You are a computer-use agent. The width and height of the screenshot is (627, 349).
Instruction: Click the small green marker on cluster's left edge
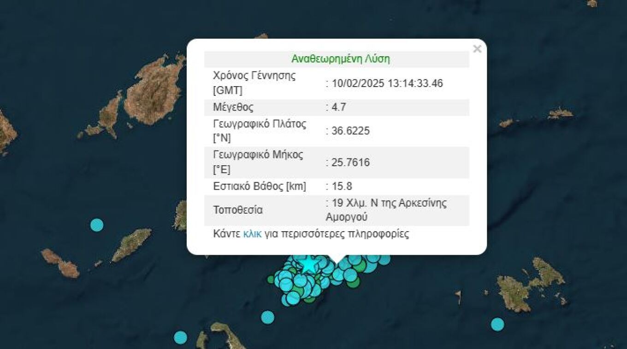[271, 279]
